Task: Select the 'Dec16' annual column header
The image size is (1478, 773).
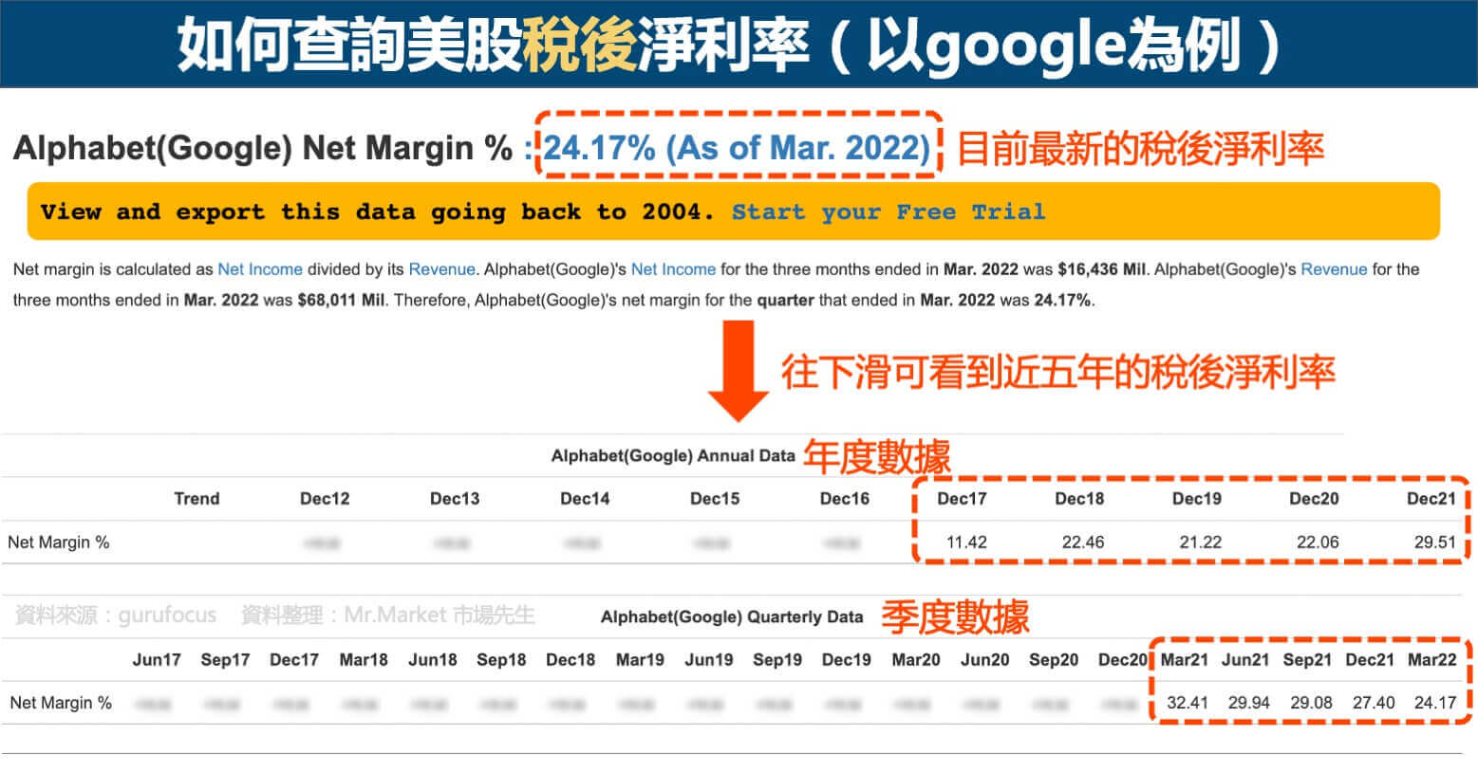Action: point(845,499)
